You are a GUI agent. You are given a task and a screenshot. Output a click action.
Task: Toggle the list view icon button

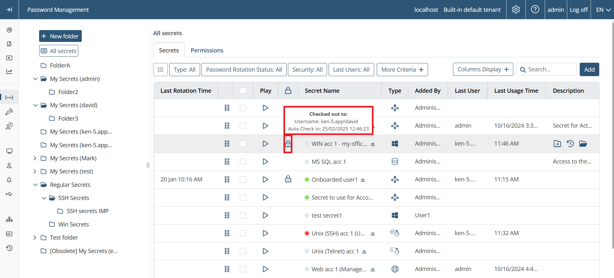coord(161,69)
